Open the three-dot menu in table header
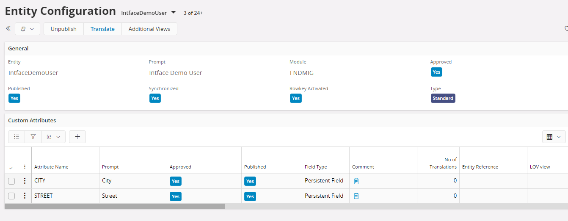The image size is (568, 221). [x=25, y=167]
